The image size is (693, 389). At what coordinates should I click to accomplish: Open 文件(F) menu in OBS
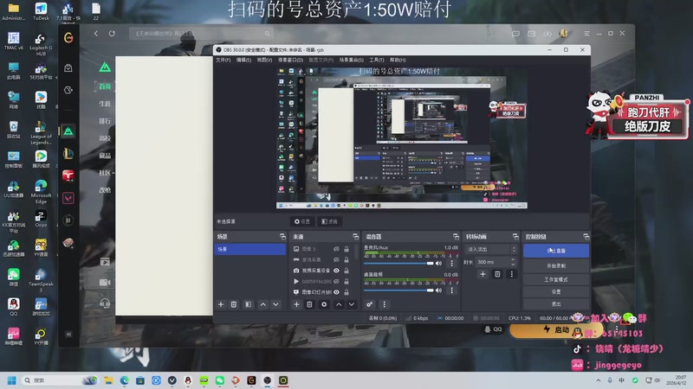(223, 60)
